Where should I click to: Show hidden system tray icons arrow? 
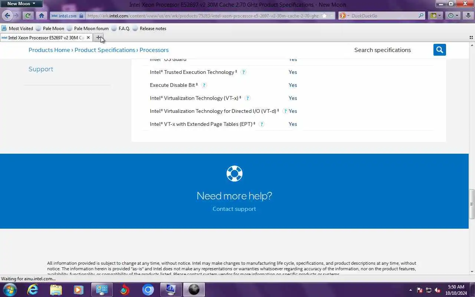pyautogui.click(x=410, y=290)
